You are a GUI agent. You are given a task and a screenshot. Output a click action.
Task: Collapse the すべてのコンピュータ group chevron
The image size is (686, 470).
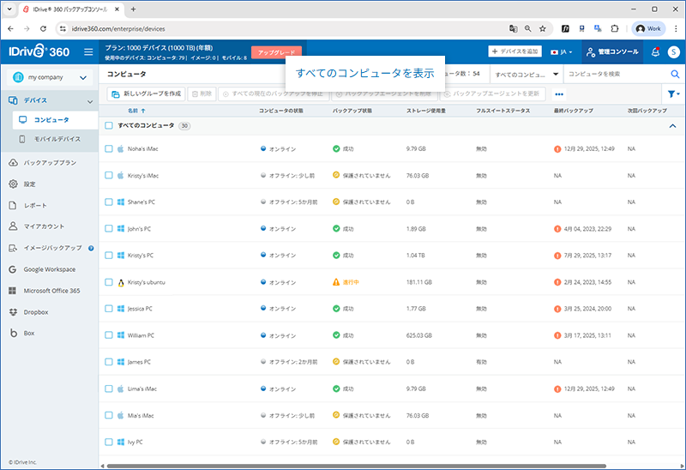672,126
